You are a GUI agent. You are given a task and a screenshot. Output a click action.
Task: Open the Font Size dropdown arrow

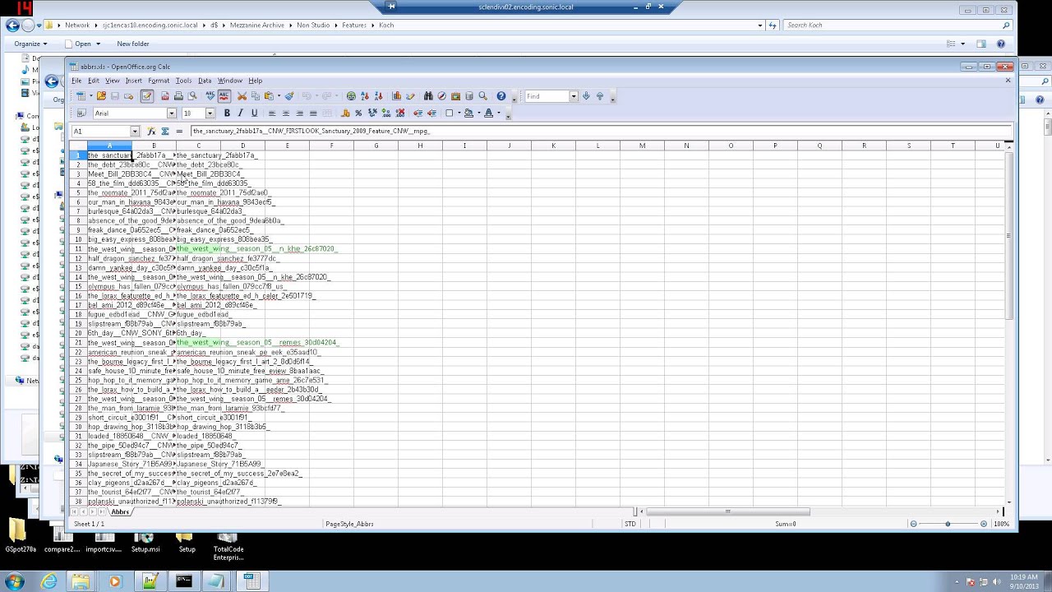(x=210, y=113)
